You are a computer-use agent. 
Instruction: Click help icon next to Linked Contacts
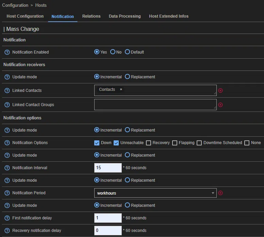tap(7, 91)
